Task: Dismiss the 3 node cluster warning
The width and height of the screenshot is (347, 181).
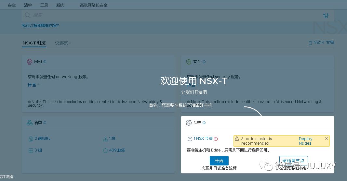Action: 327,139
